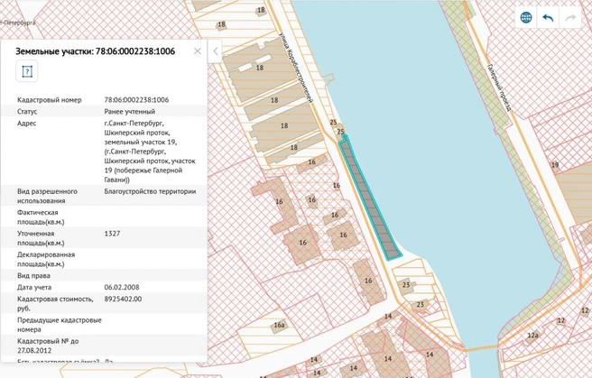Collapse the info panel with chevron
Viewport: 592px width, 378px height.
[215, 51]
